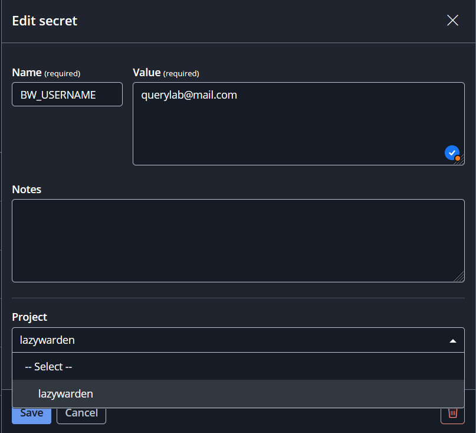
Task: Click the blue checkmark extension icon
Action: 452,152
